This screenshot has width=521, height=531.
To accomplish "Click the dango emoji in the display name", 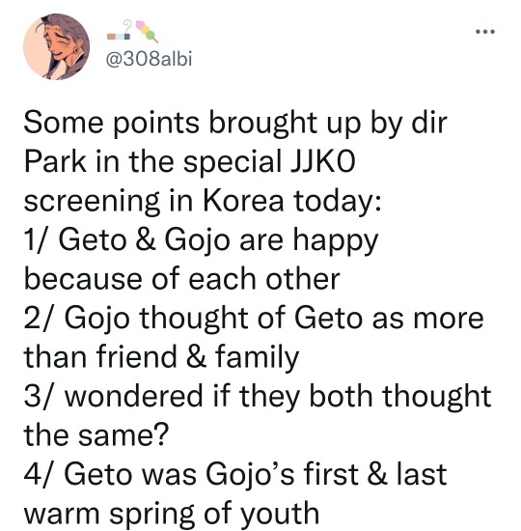I will click(x=147, y=32).
